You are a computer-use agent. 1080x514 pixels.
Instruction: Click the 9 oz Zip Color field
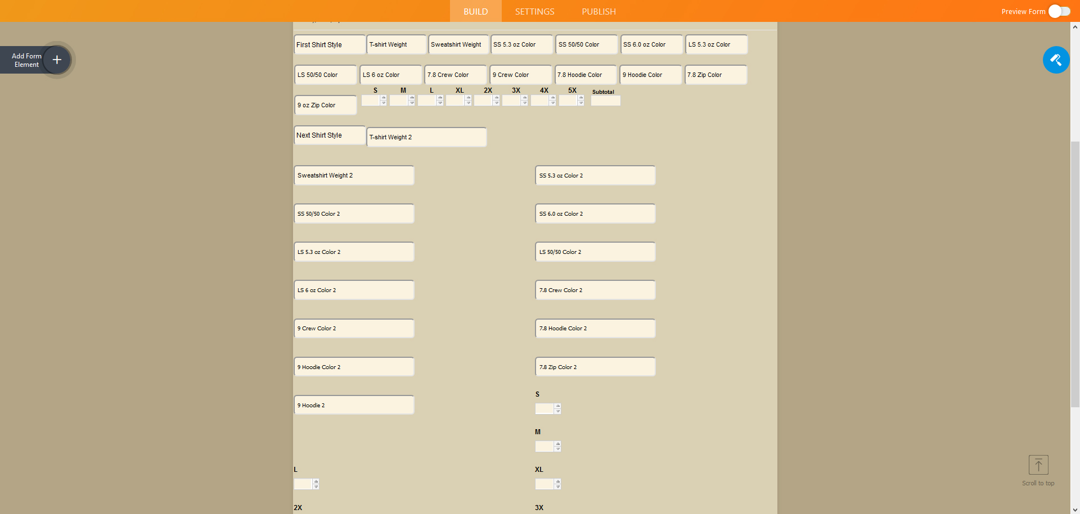[x=325, y=105]
